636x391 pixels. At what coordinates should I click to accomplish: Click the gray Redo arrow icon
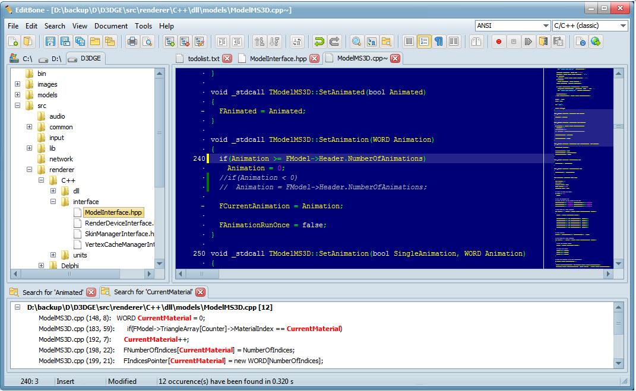tap(334, 42)
